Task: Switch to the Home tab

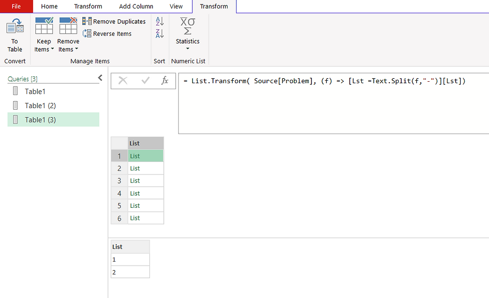Action: (49, 6)
